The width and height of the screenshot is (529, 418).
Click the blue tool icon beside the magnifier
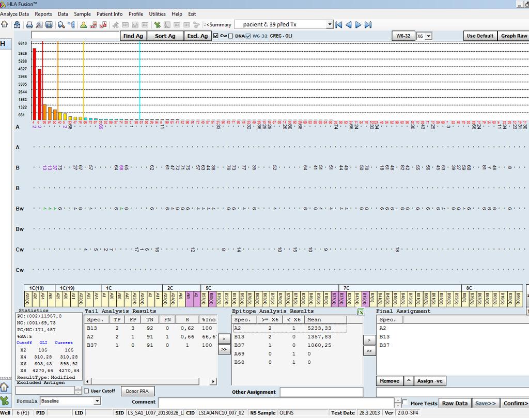tap(71, 25)
